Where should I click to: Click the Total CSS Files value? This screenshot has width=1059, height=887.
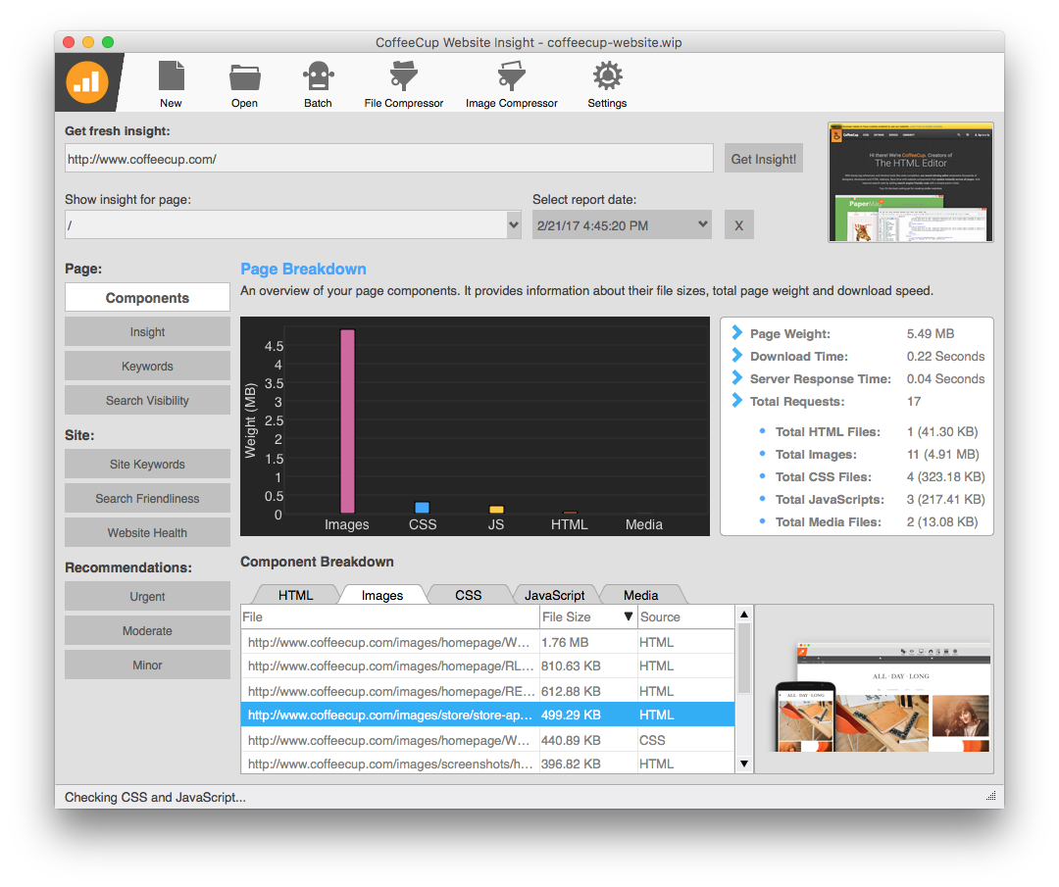(945, 476)
